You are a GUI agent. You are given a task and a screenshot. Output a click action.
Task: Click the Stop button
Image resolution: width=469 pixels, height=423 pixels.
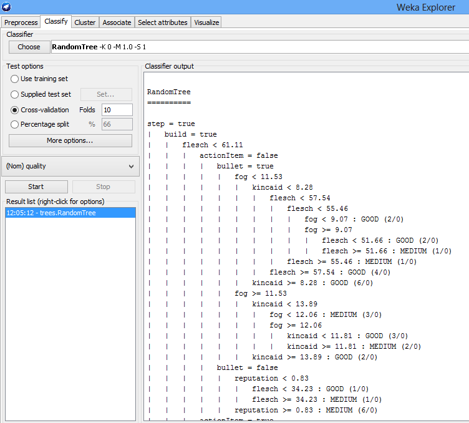coord(104,187)
